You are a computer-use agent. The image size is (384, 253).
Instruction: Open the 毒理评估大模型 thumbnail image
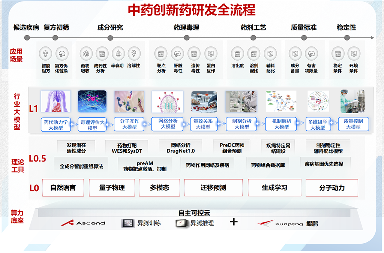click(x=92, y=102)
